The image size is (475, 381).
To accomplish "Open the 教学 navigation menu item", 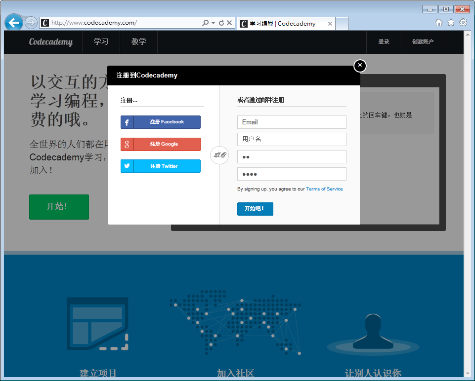I will [x=138, y=42].
